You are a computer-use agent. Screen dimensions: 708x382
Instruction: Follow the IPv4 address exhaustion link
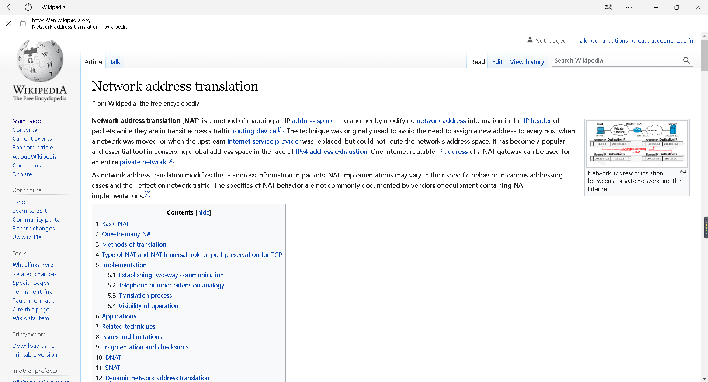click(331, 152)
